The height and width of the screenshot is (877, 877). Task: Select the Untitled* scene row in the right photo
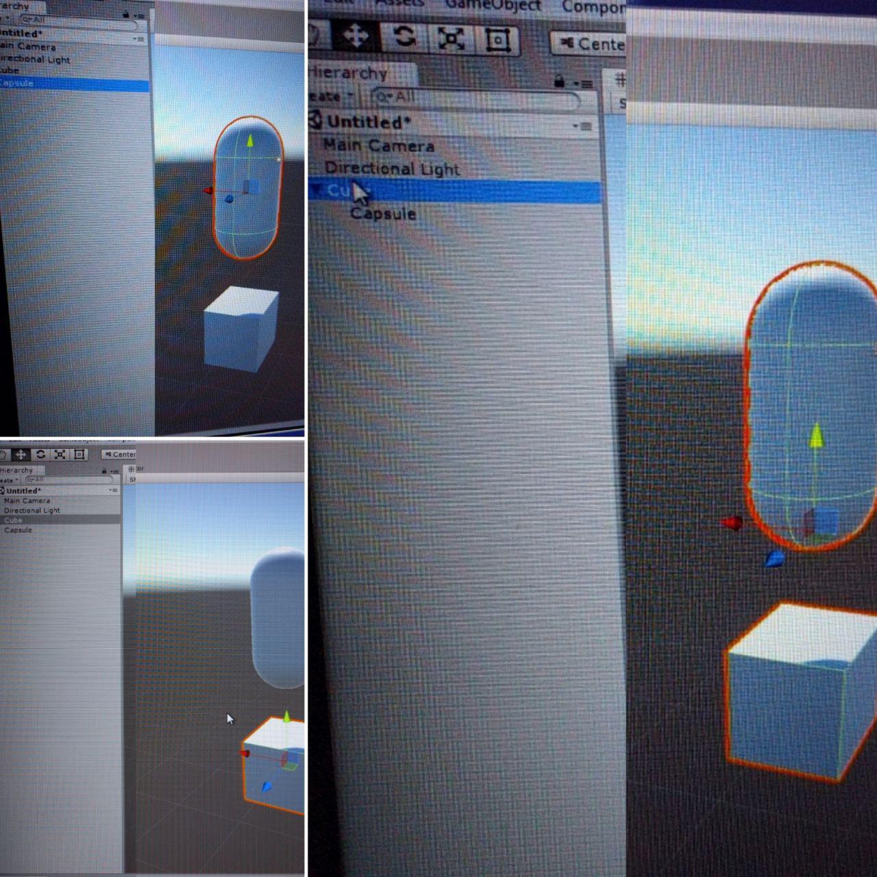click(x=454, y=123)
